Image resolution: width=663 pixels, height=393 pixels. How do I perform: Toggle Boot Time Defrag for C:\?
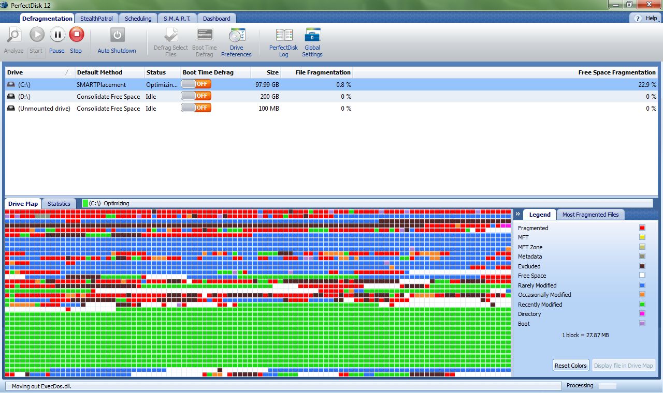tap(196, 84)
